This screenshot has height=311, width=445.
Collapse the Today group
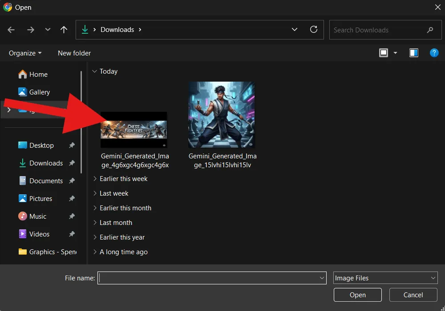94,71
